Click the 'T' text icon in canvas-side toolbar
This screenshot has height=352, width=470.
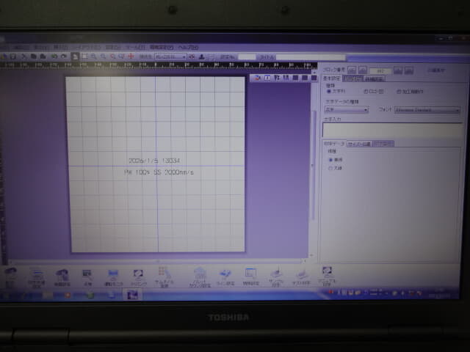coord(267,78)
